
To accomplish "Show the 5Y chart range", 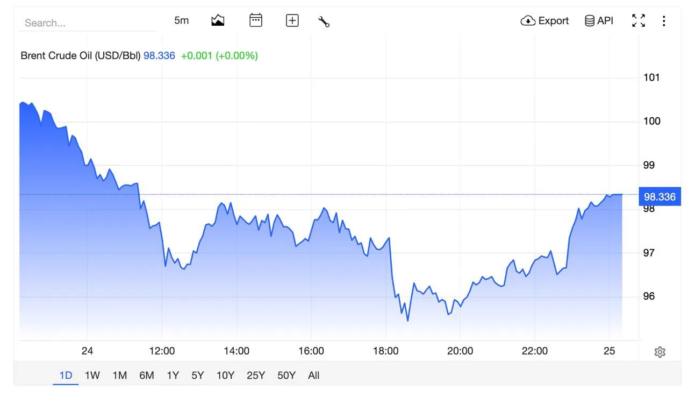I will click(198, 375).
